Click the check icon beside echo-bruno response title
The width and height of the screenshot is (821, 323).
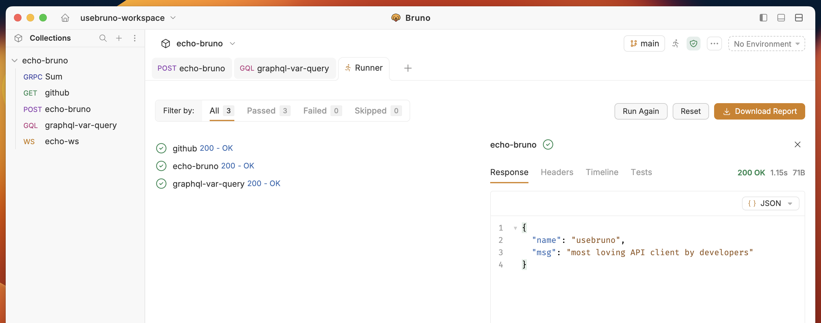pos(548,145)
